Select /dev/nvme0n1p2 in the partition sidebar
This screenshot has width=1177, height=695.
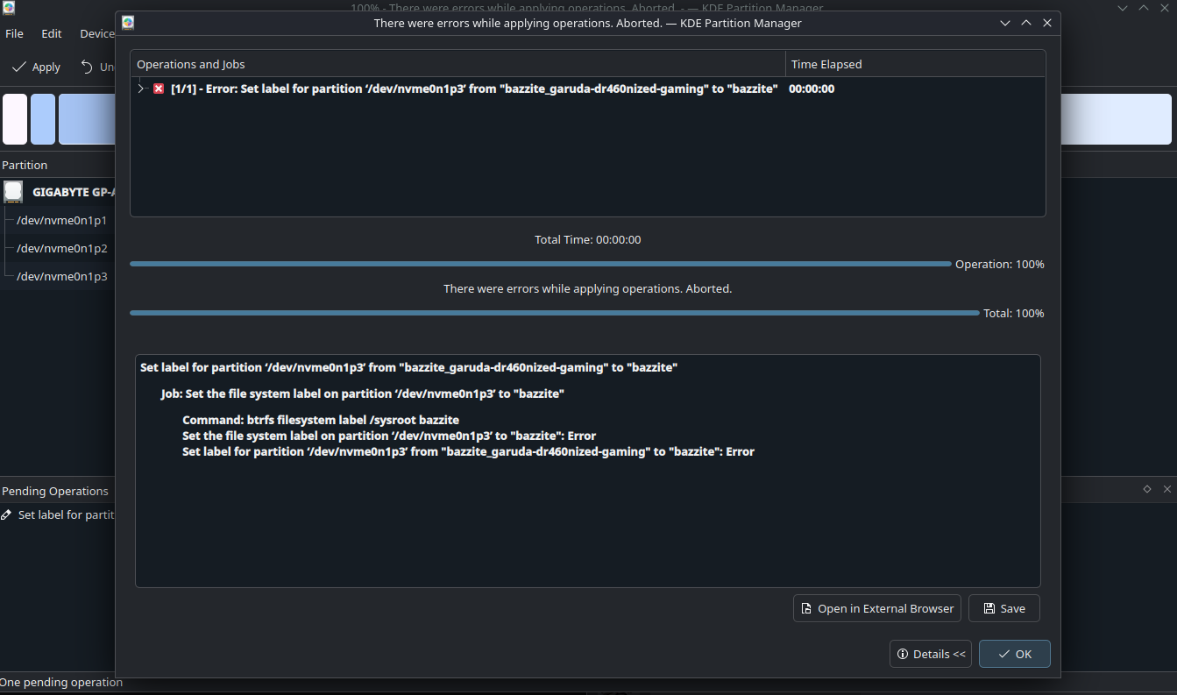pyautogui.click(x=60, y=248)
